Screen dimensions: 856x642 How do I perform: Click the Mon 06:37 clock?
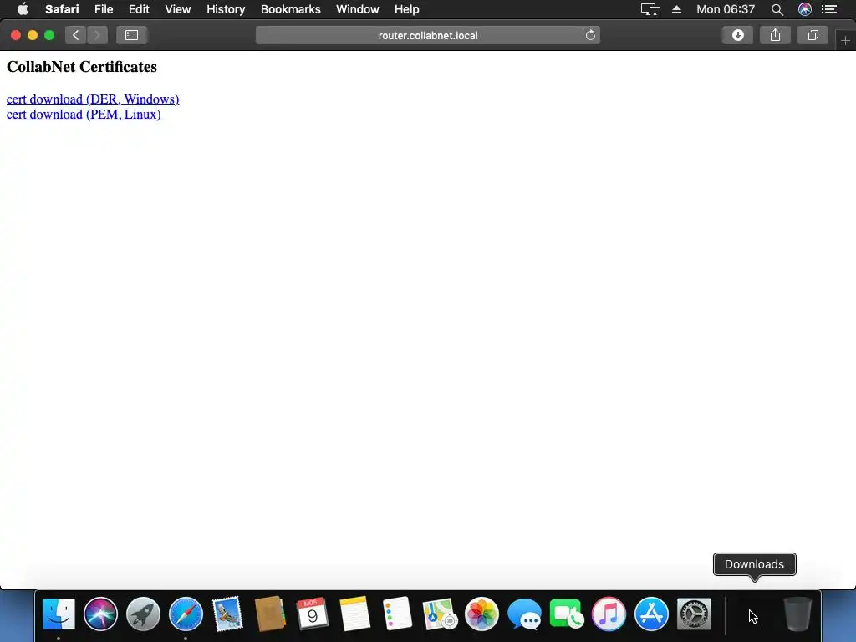726,9
